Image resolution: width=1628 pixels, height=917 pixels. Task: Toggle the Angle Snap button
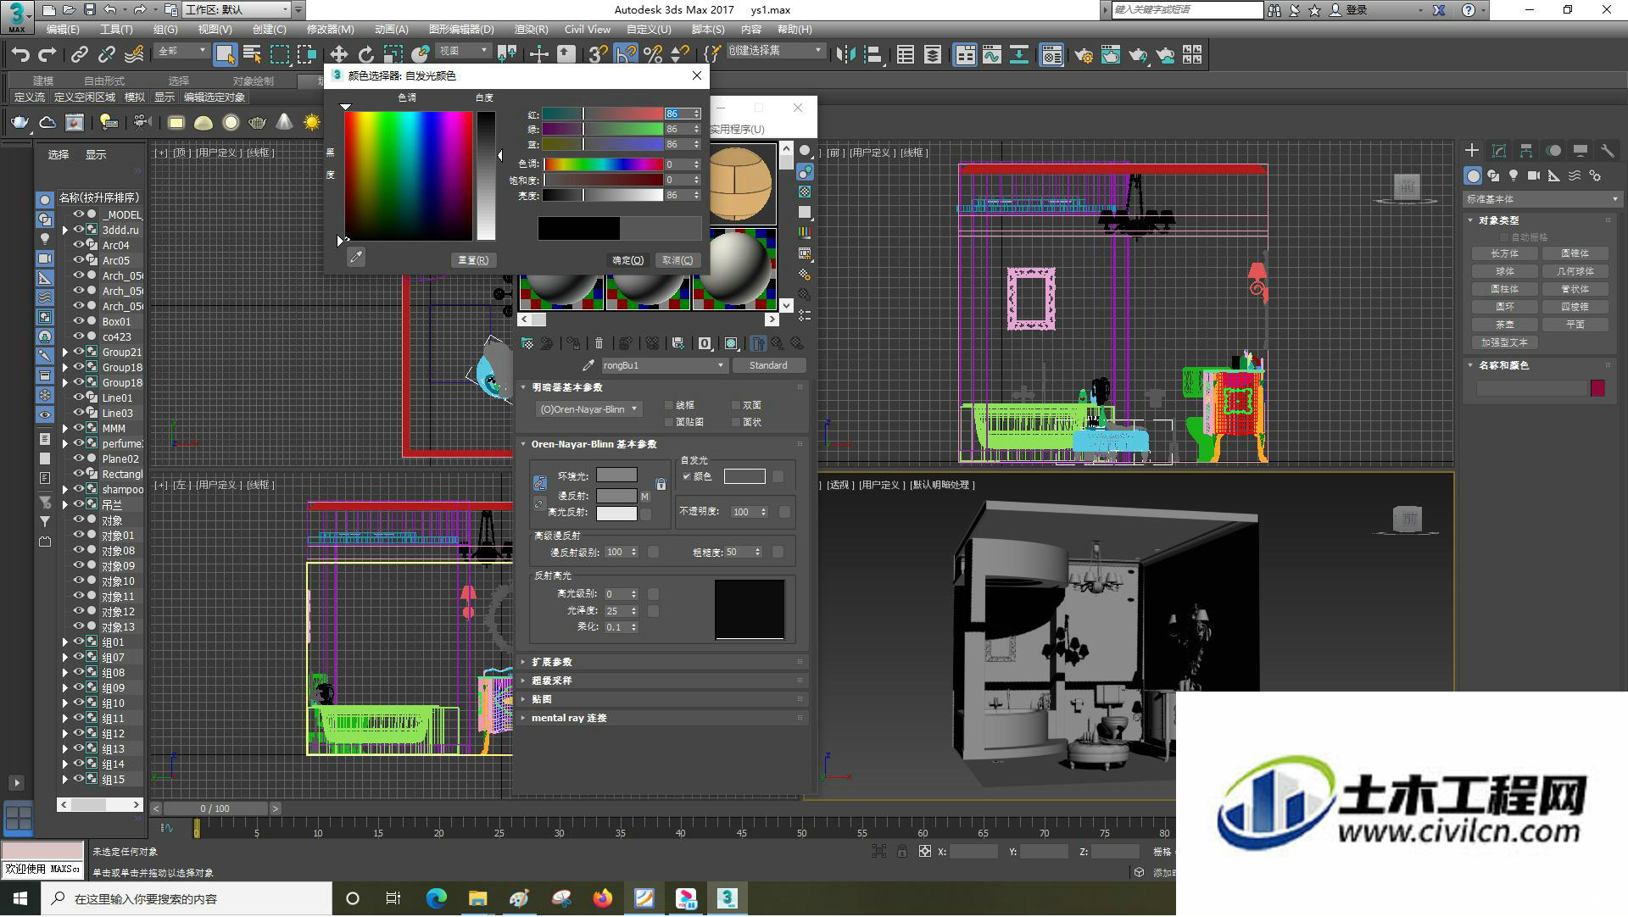626,55
